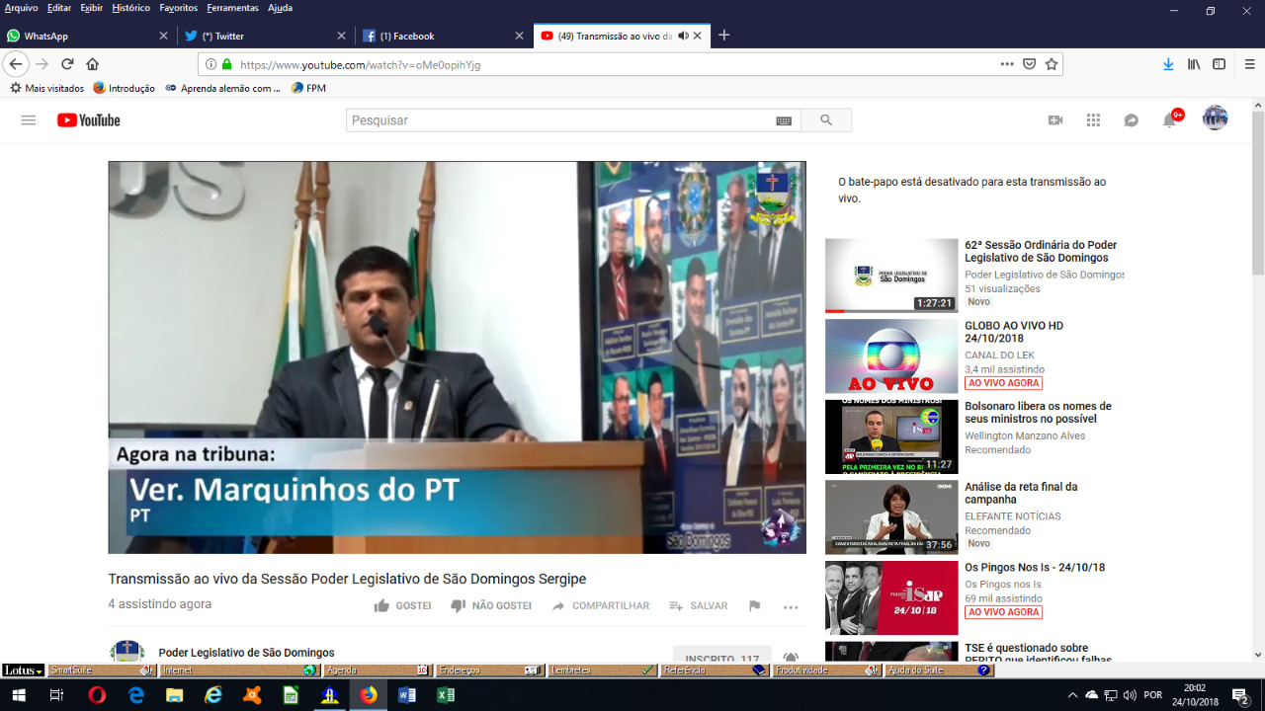Screen dimensions: 1265x711
Task: Mute the YouTube tab via speaker icon
Action: (683, 36)
